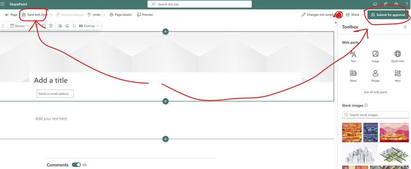This screenshot has height=169, width=411.
Task: Add a section below the text area
Action: (x=165, y=139)
